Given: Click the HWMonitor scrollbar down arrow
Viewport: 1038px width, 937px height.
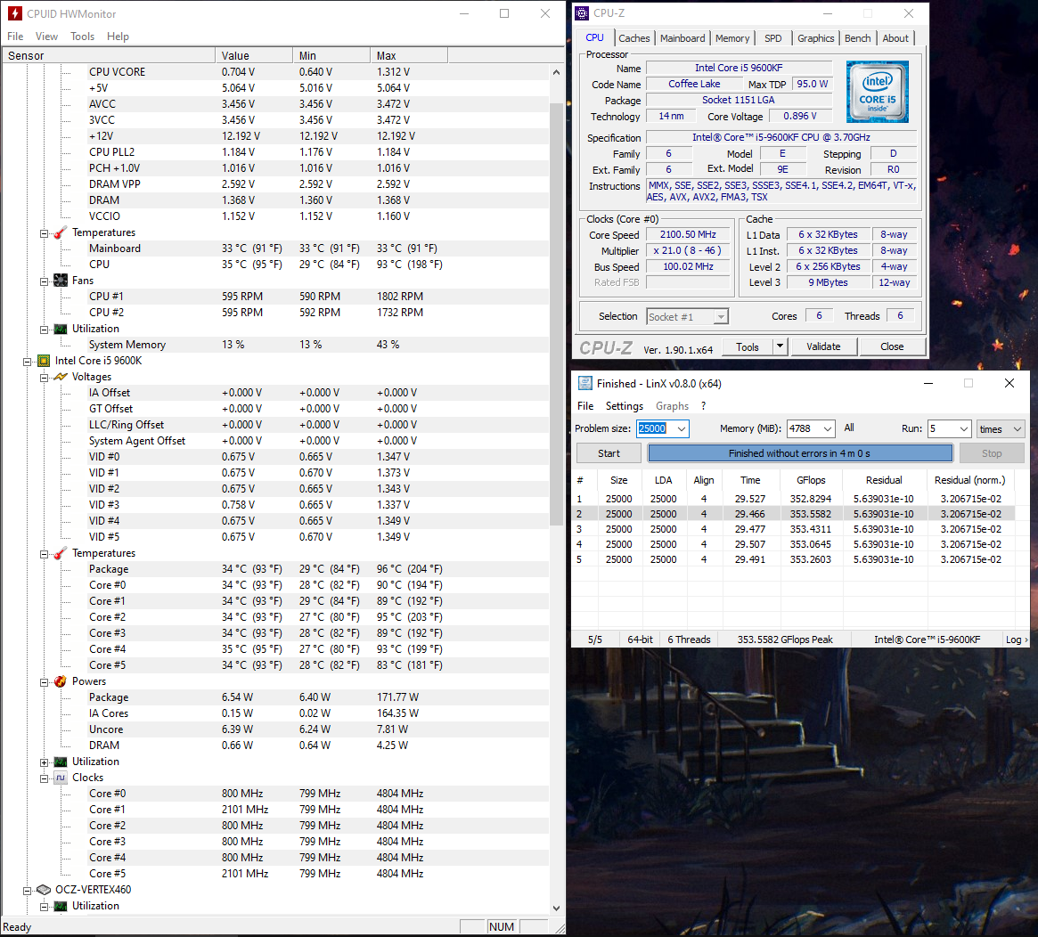Looking at the screenshot, I should (556, 908).
